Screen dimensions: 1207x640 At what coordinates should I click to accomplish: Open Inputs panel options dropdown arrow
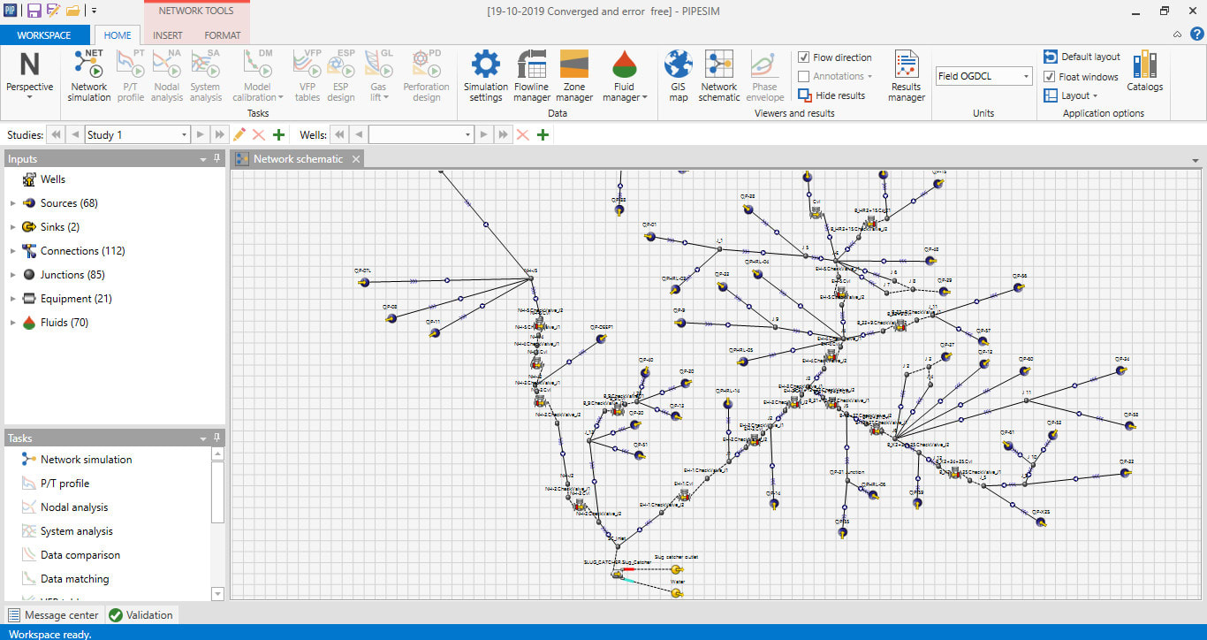point(203,159)
